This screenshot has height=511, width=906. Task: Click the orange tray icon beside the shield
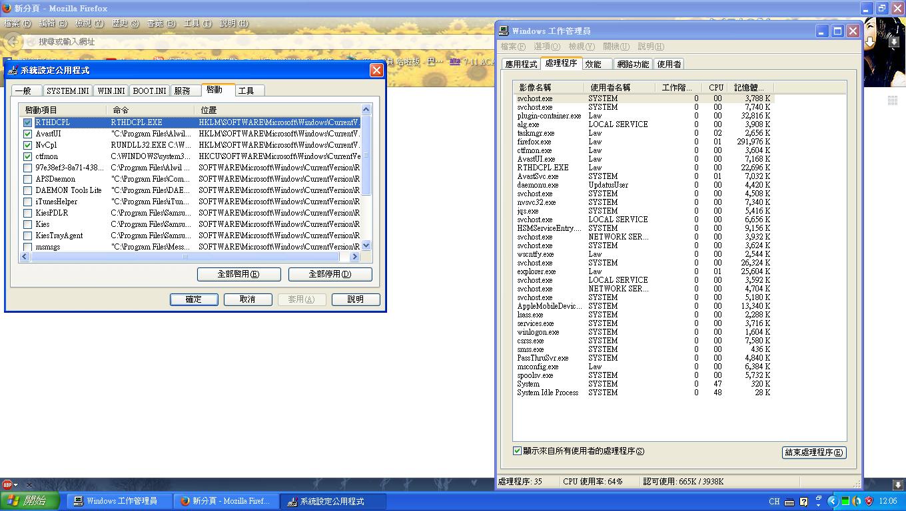(857, 501)
